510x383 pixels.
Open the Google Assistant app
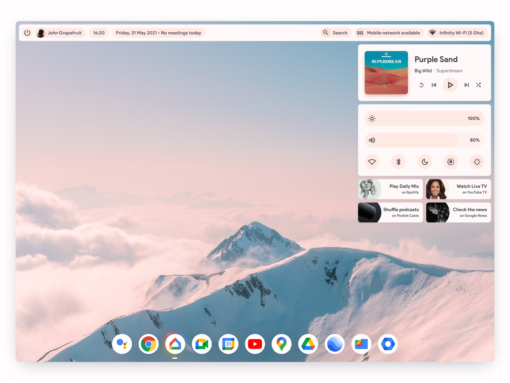click(123, 344)
